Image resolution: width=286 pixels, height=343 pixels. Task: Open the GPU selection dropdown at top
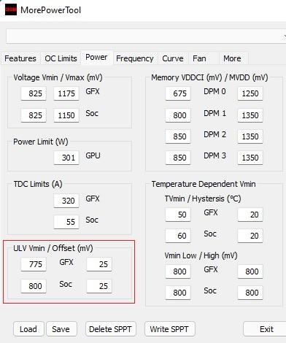coord(146,36)
